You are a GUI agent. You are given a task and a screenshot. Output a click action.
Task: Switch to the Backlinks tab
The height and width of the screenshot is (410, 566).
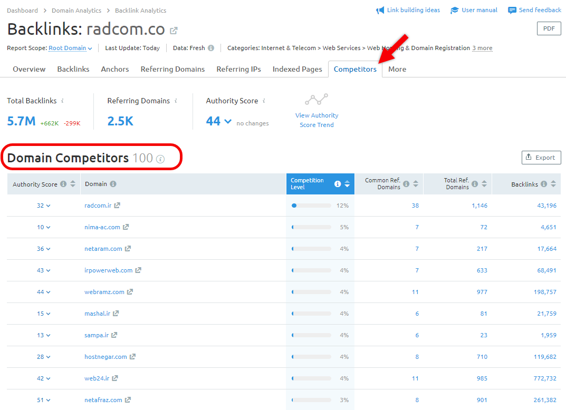click(x=73, y=69)
